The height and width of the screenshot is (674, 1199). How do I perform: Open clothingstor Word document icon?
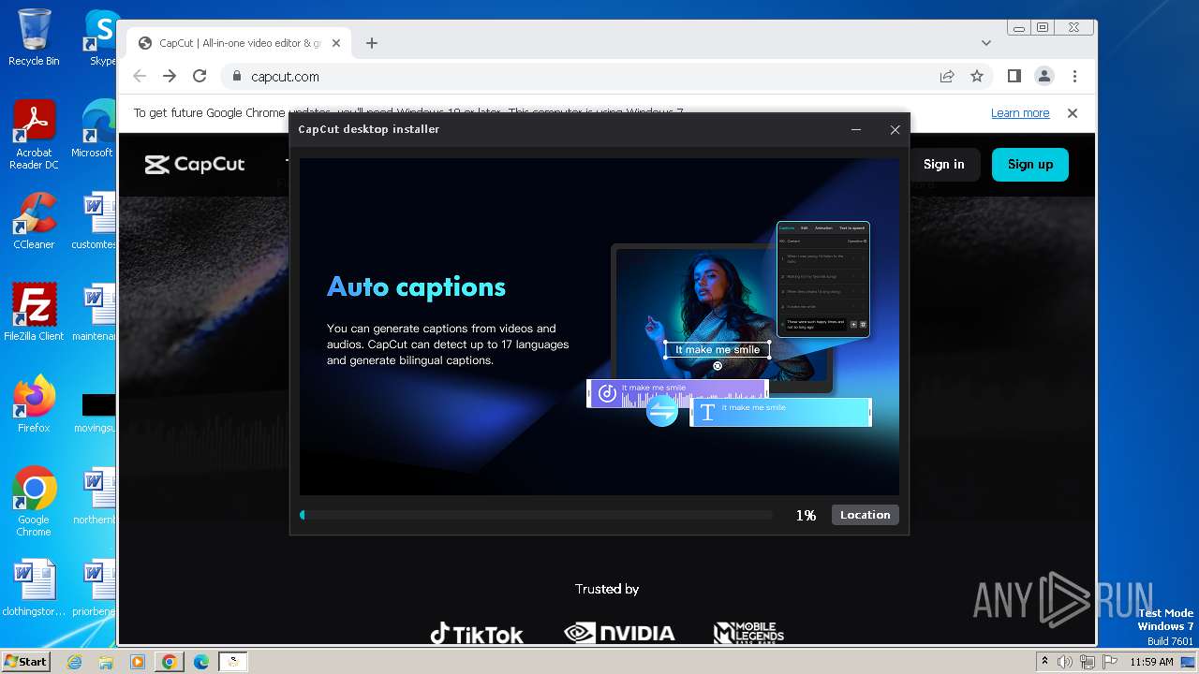(34, 588)
